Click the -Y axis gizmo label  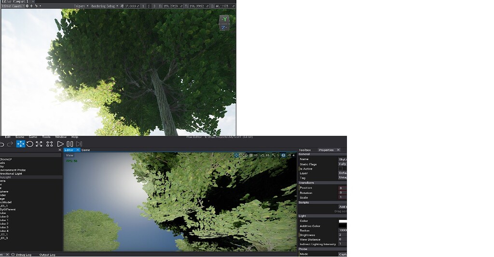(224, 19)
